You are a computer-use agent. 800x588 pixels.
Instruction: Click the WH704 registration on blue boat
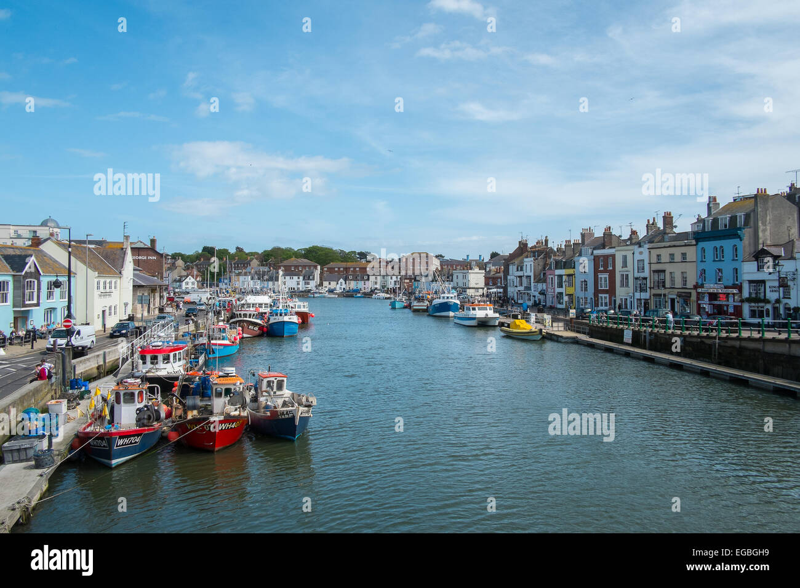[x=128, y=441]
